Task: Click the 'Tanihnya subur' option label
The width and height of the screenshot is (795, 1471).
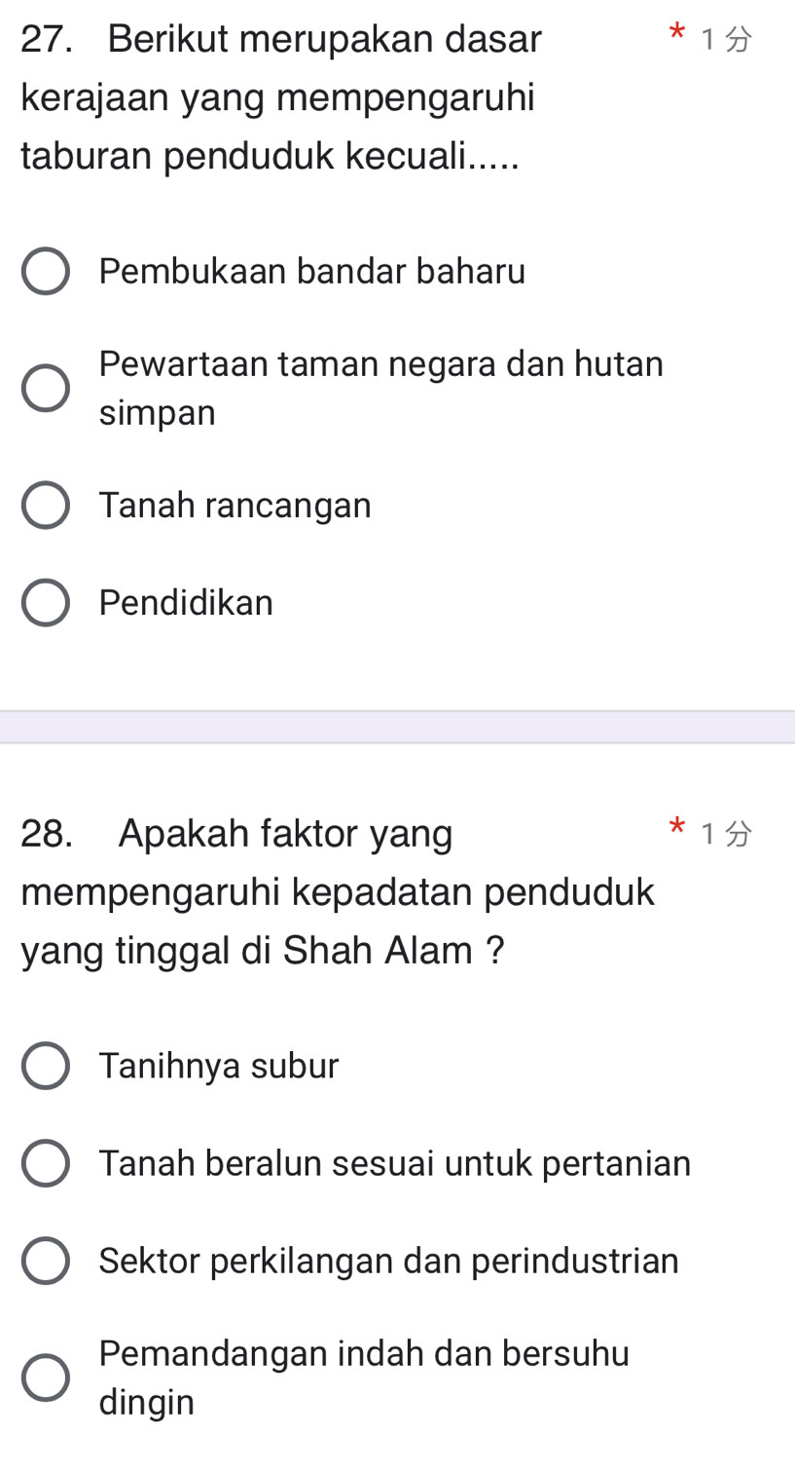Action: (219, 1067)
